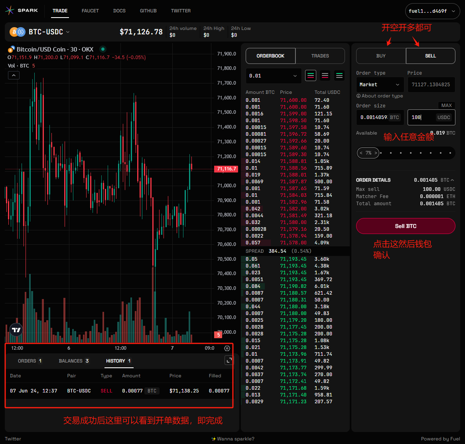Click the $71,138.25 price in history row
465x444 pixels.
(184, 391)
